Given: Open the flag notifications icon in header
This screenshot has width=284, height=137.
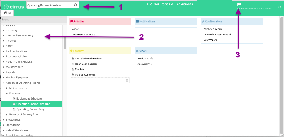Looking at the screenshot, I should coord(239,4).
